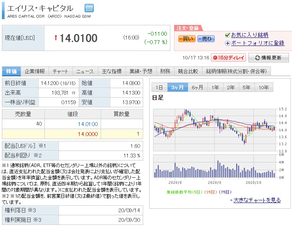Select the 10年 chart period
The height and width of the screenshot is (226, 292).
click(264, 87)
